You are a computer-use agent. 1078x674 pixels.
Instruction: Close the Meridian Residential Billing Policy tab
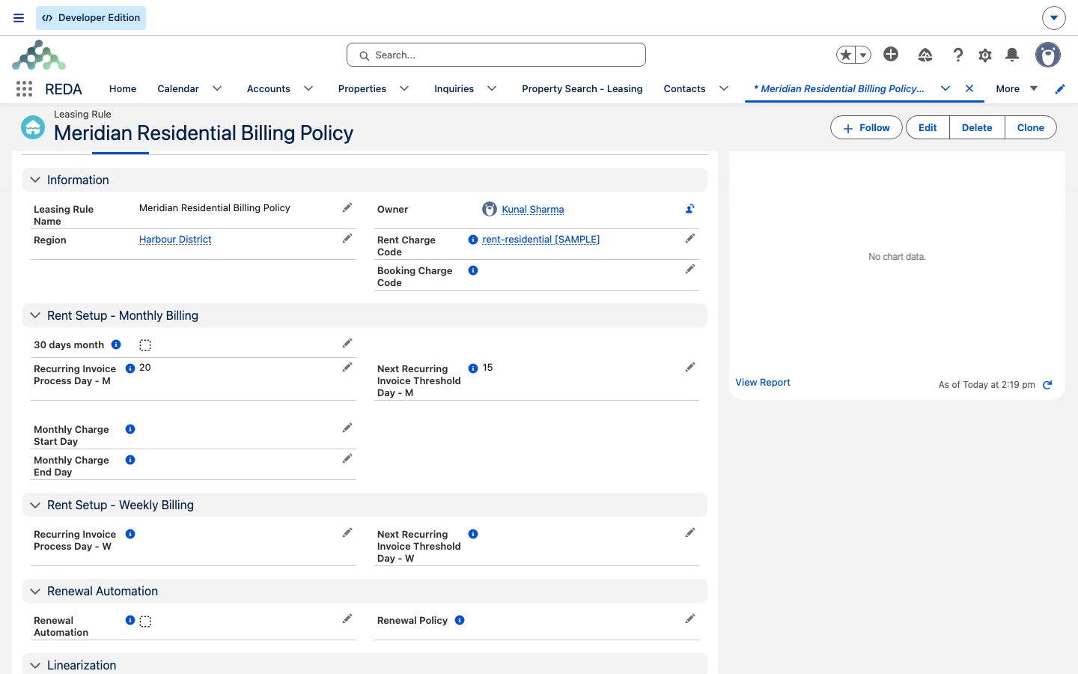pos(969,88)
